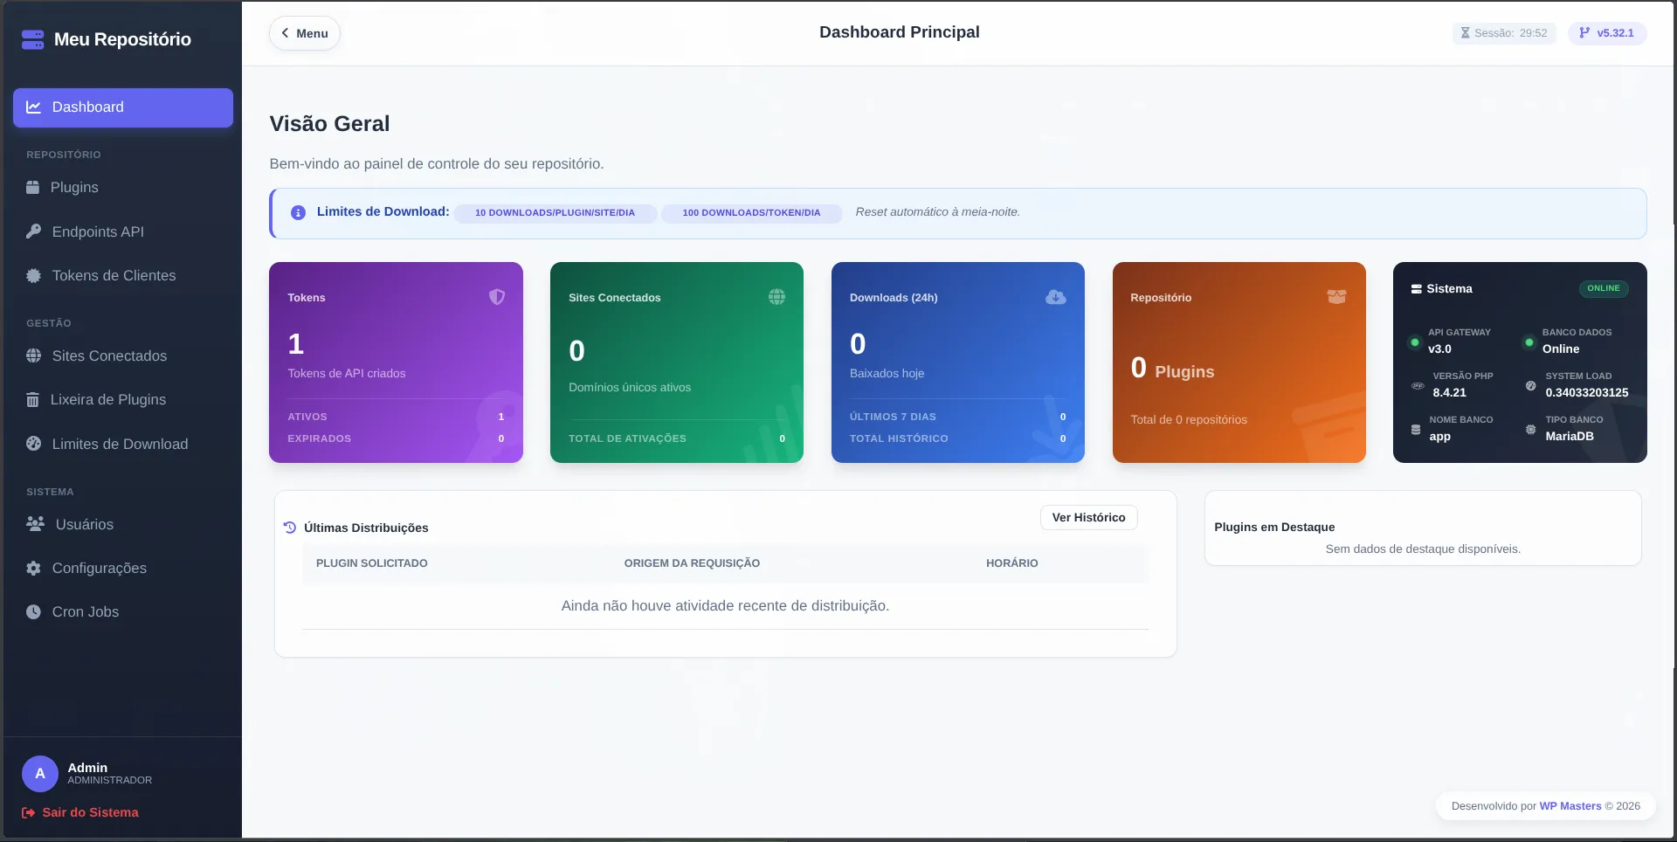Click the trash icon for Lixeira de Plugins
Screen dimensions: 1677x842
(x=32, y=400)
